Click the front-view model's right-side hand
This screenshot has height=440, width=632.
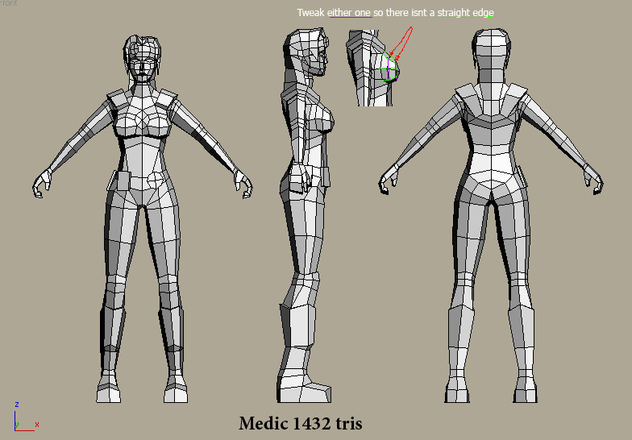[243, 182]
